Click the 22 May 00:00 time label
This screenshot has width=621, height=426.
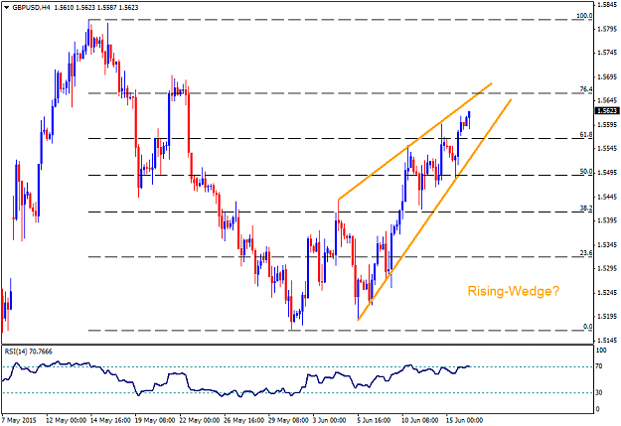pos(200,420)
